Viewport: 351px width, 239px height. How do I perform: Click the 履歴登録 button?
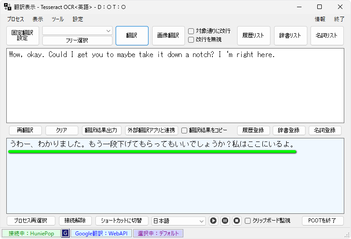[253, 130]
